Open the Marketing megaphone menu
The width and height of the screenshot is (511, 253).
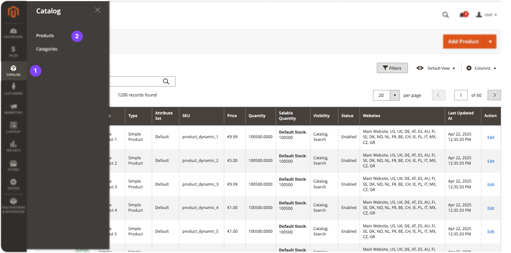[x=13, y=108]
